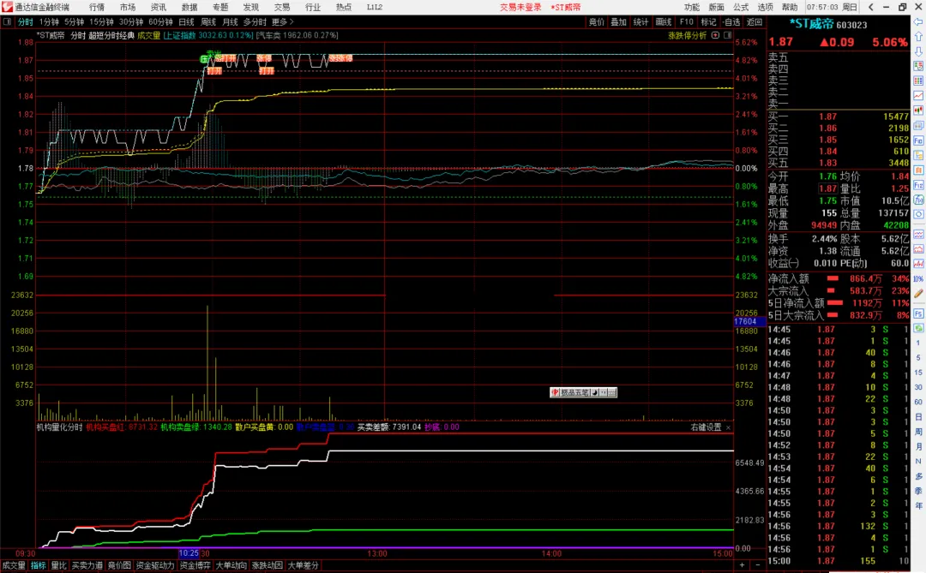Image resolution: width=926 pixels, height=573 pixels.
Task: Switch to the 5分钟 period tab
Action: pos(74,21)
